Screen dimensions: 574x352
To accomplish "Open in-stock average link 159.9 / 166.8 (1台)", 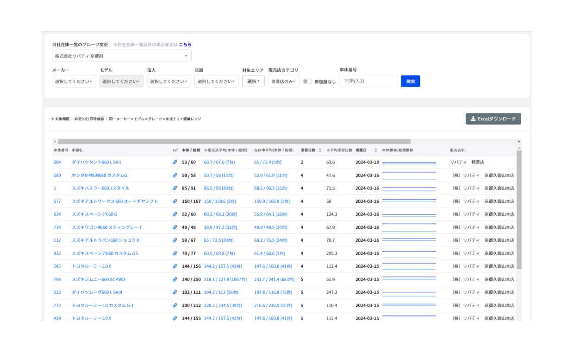I will pos(272,201).
